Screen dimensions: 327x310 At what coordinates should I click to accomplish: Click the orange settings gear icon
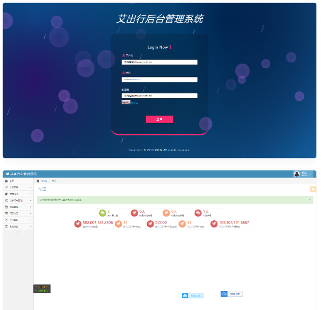[313, 189]
